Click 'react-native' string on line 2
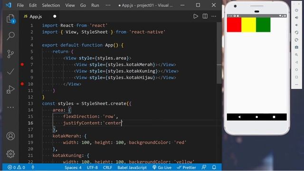The image size is (304, 171). tap(147, 32)
